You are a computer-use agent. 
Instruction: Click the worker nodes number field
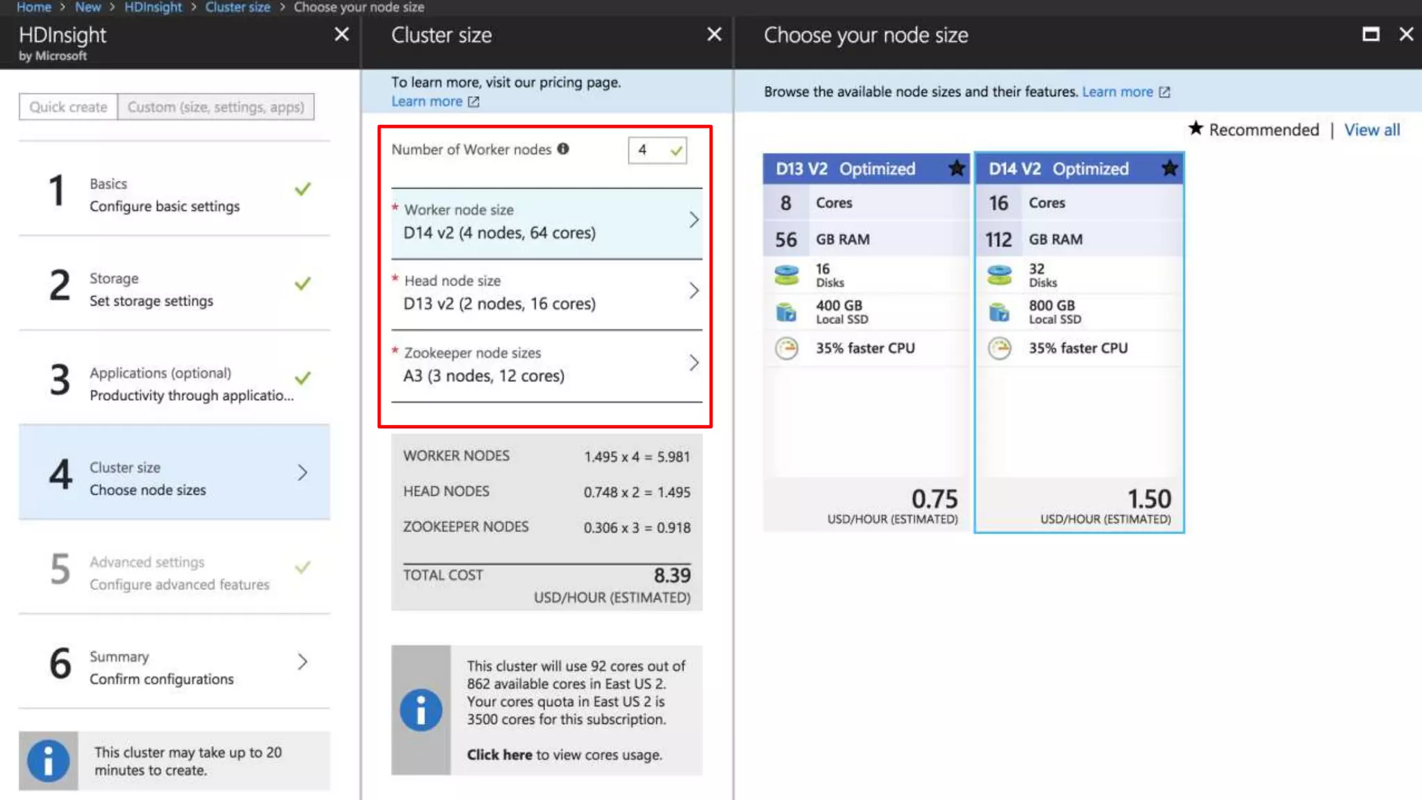tap(649, 150)
